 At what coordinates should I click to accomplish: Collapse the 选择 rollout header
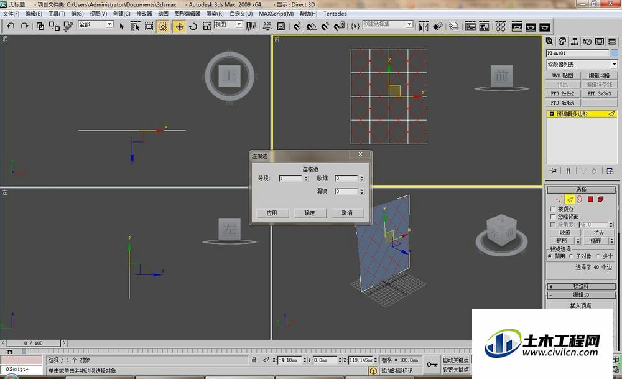(581, 190)
